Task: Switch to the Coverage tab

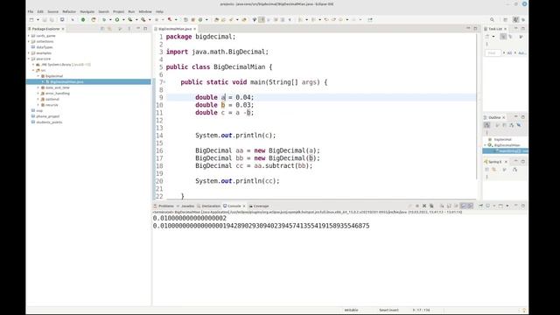Action: click(x=259, y=206)
